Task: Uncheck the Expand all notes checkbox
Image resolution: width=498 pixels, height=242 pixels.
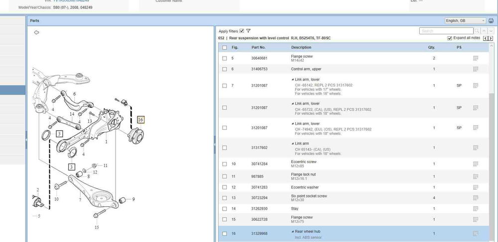Action: 450,38
